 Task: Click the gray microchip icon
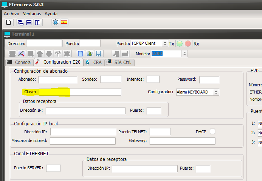67,54
